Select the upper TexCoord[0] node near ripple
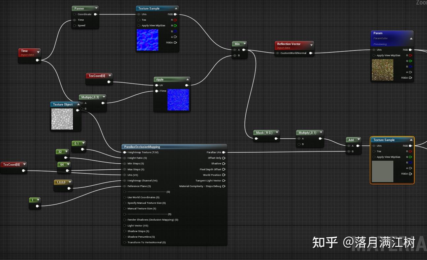The height and width of the screenshot is (260, 427). click(x=99, y=79)
